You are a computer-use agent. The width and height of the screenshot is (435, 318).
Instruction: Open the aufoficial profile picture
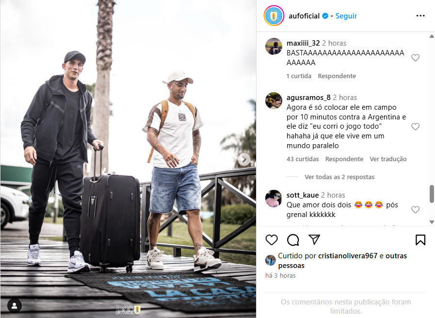coord(274,16)
